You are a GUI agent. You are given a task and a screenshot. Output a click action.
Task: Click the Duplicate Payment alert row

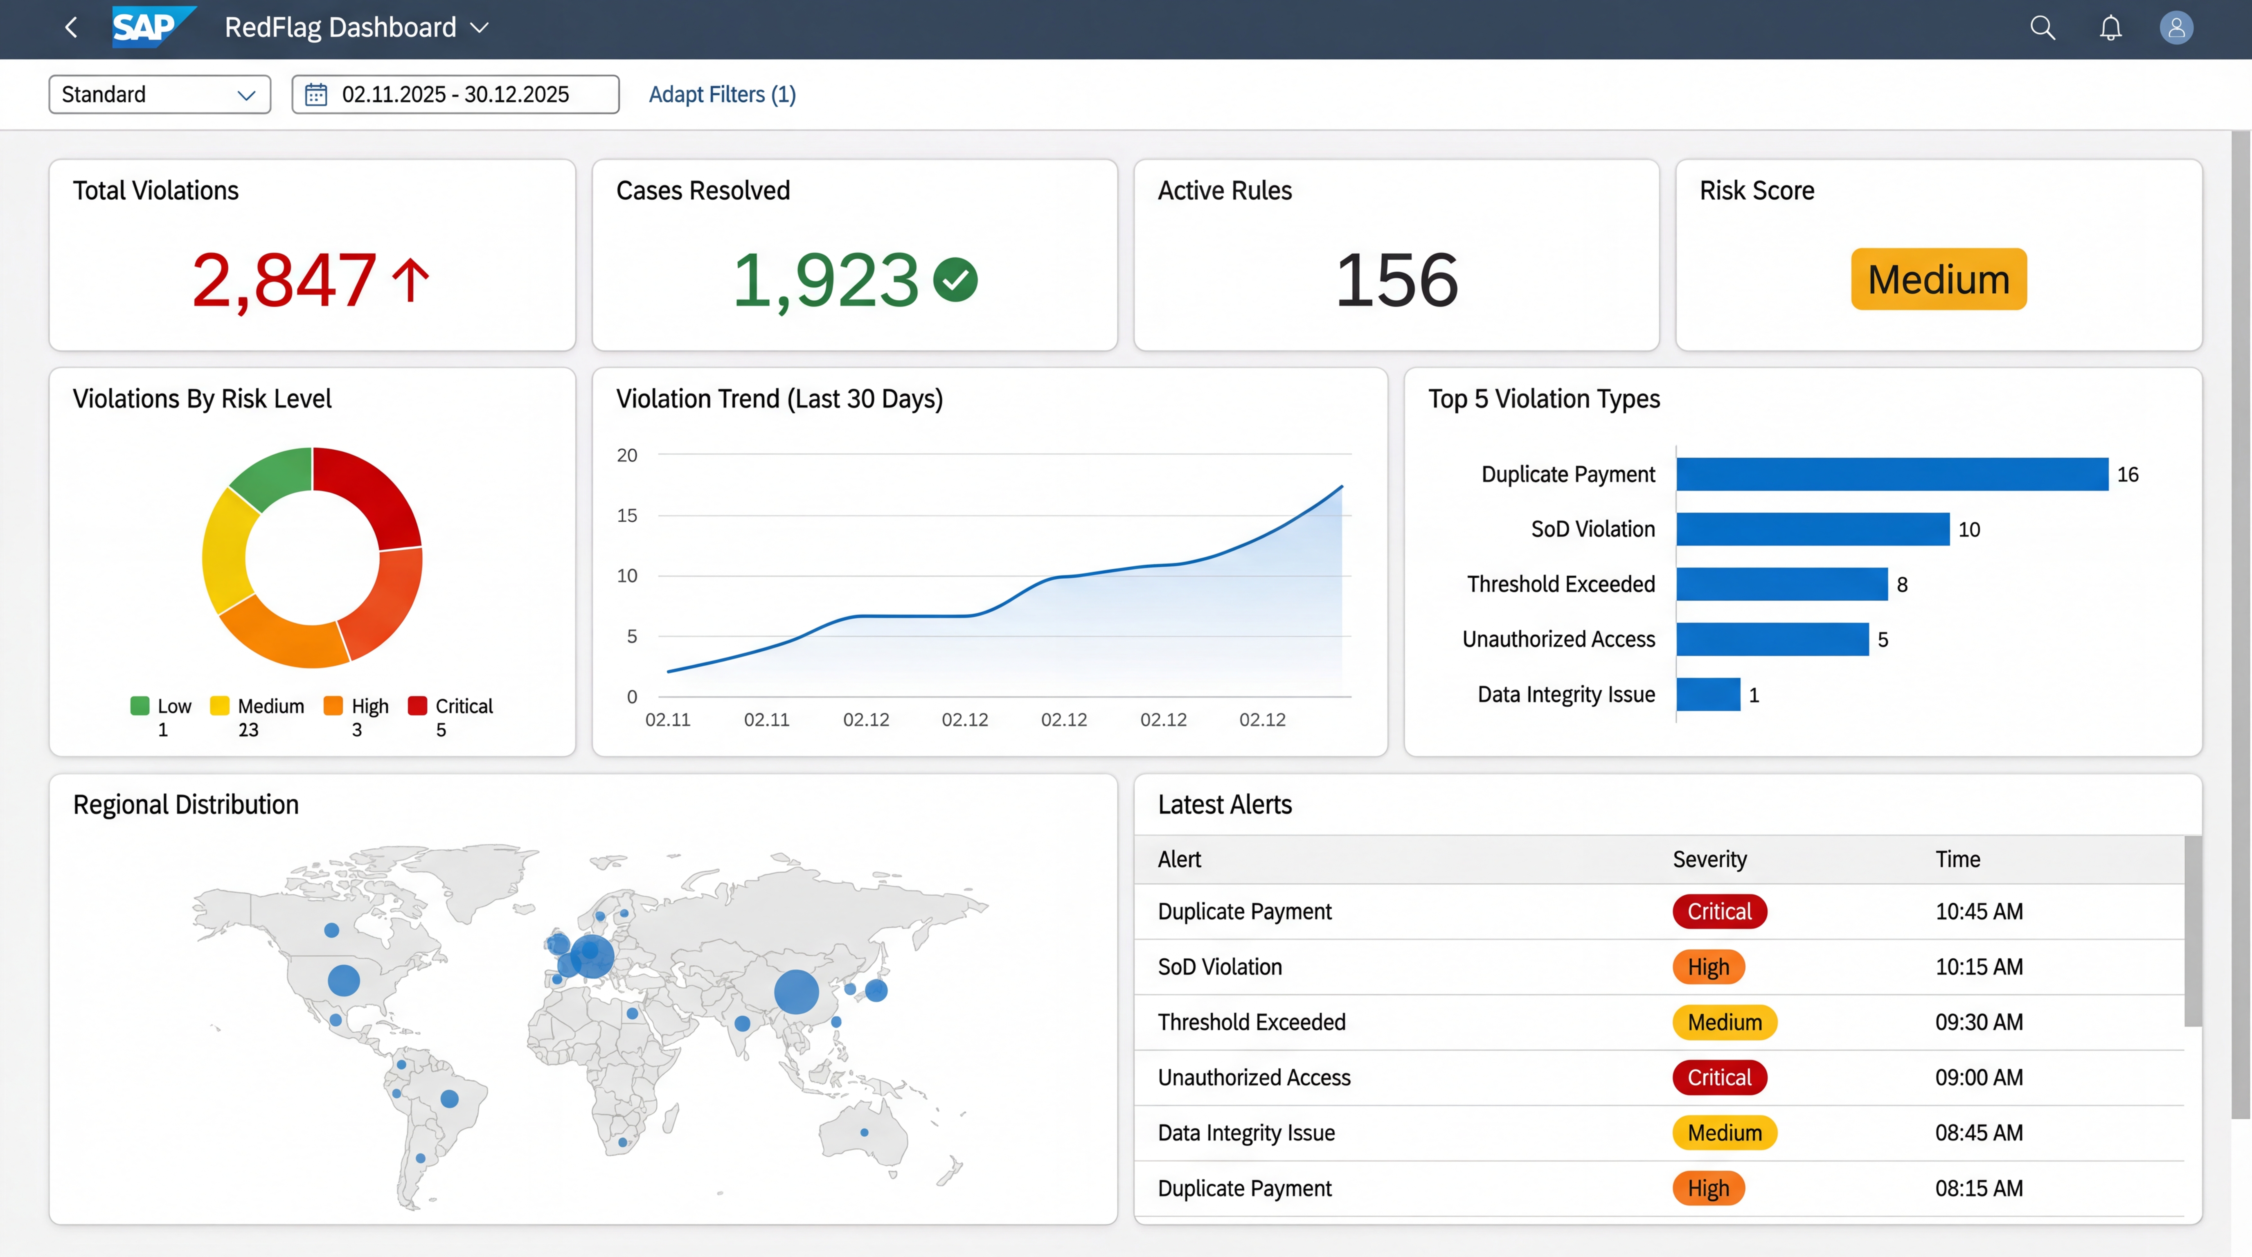pyautogui.click(x=1245, y=911)
